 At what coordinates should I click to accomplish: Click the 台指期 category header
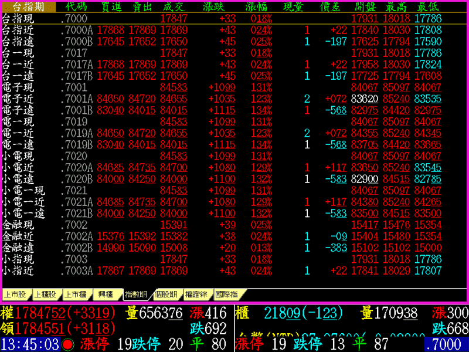click(x=28, y=7)
